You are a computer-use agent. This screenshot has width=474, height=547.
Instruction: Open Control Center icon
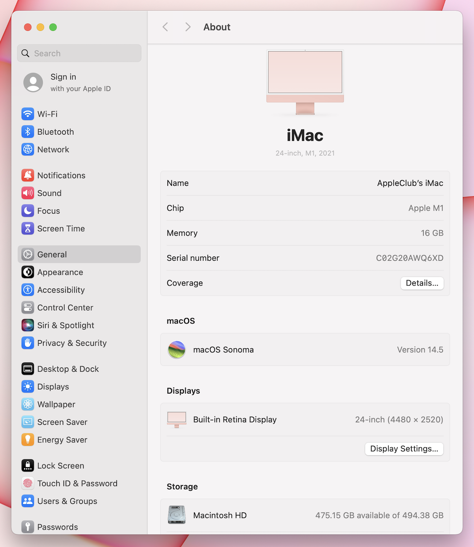28,308
